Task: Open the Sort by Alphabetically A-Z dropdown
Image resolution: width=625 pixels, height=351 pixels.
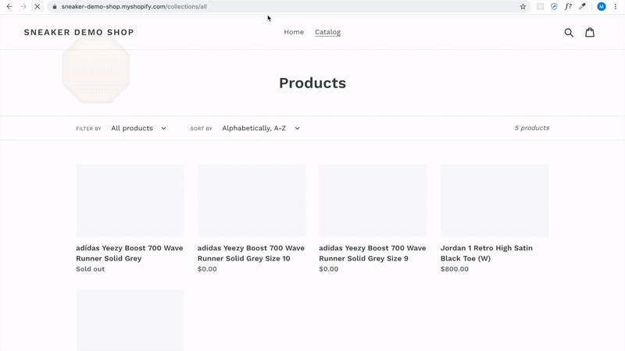Action: (261, 128)
